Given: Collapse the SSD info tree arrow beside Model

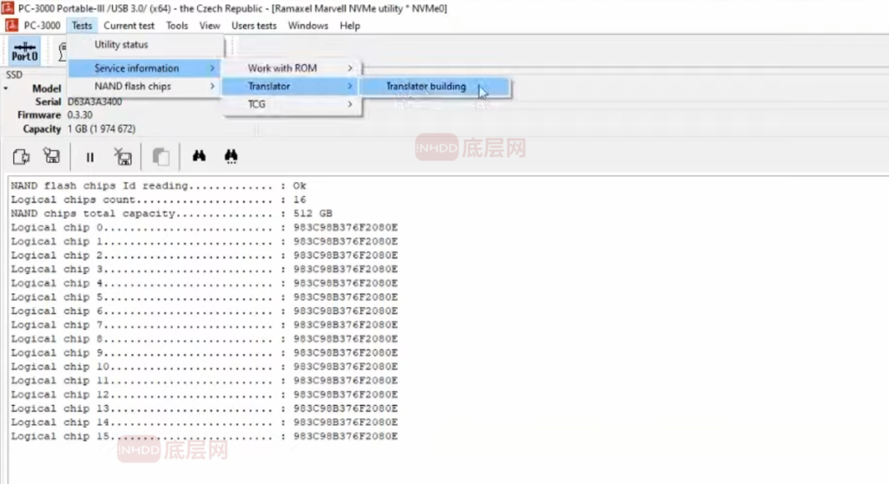Looking at the screenshot, I should (x=6, y=88).
